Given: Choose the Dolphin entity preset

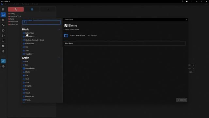Looking at the screenshot, I should point(27,86).
